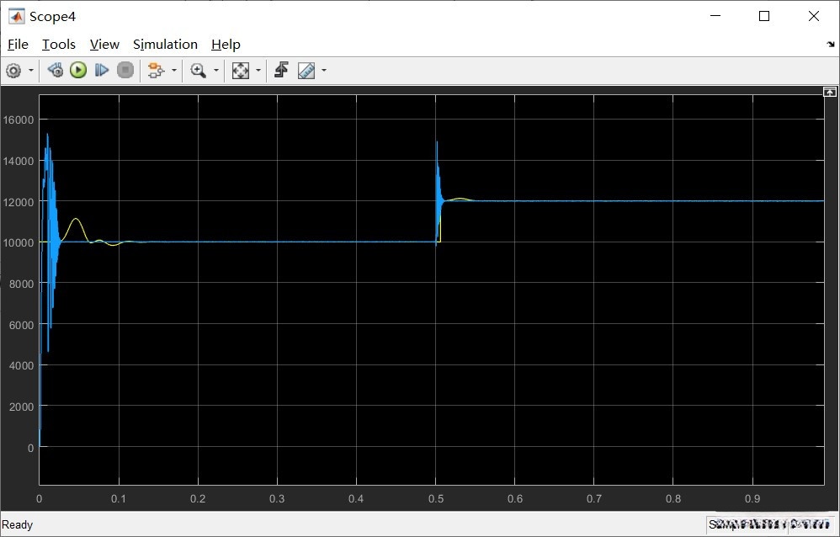840x537 pixels.
Task: Open the Triggers tool icon
Action: [x=282, y=70]
